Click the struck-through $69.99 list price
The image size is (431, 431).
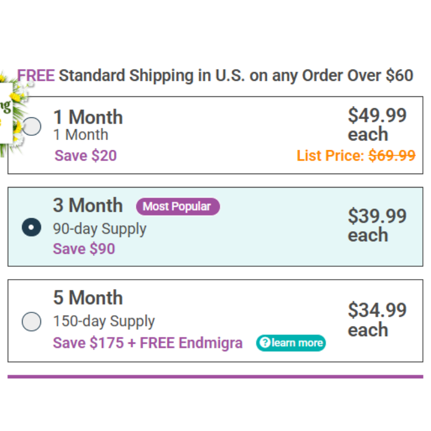pyautogui.click(x=392, y=155)
